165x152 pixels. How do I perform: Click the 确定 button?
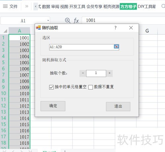coord(53,106)
